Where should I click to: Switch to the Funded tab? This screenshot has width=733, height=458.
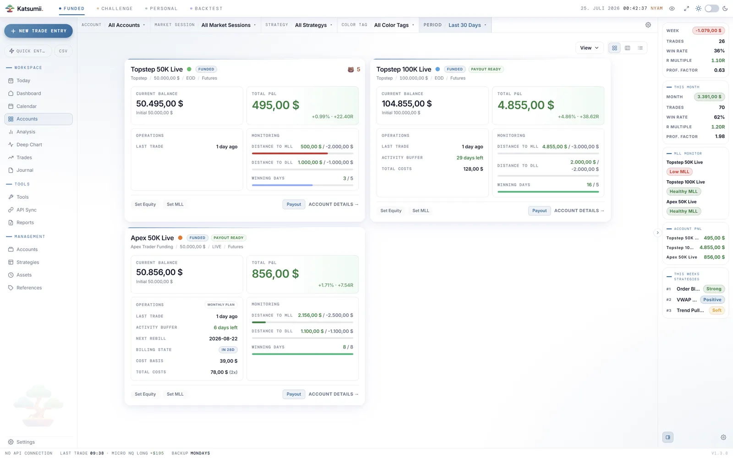click(71, 8)
